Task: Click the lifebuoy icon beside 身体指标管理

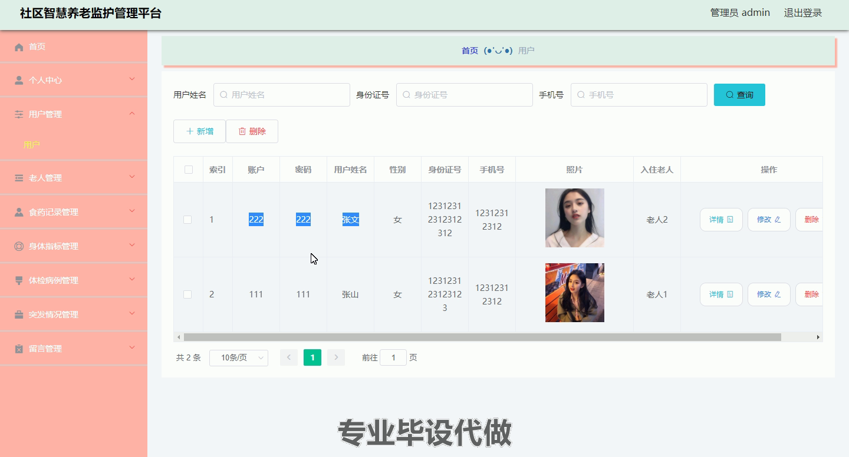Action: pos(19,246)
